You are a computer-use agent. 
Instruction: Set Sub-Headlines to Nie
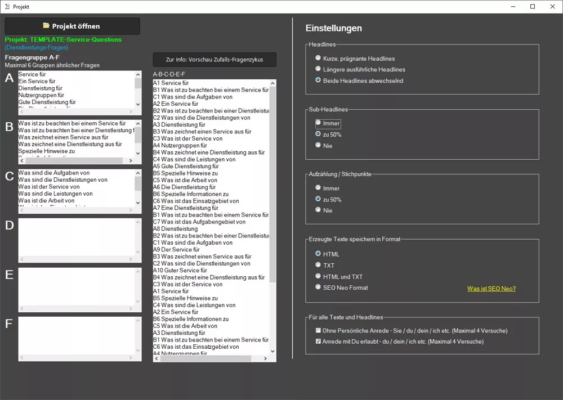324,146
